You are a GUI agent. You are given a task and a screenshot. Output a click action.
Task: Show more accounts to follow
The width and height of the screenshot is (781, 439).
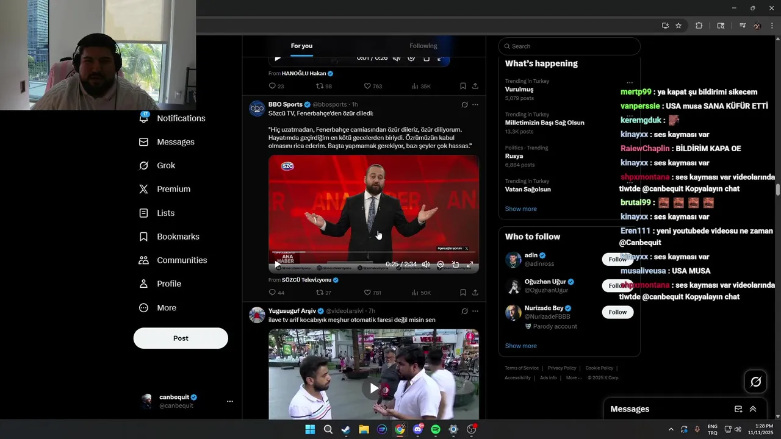[521, 346]
